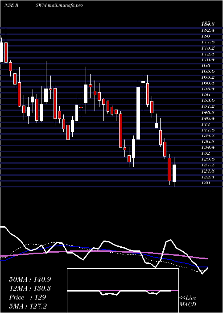Click the MACD indicator box

click(x=123, y=291)
